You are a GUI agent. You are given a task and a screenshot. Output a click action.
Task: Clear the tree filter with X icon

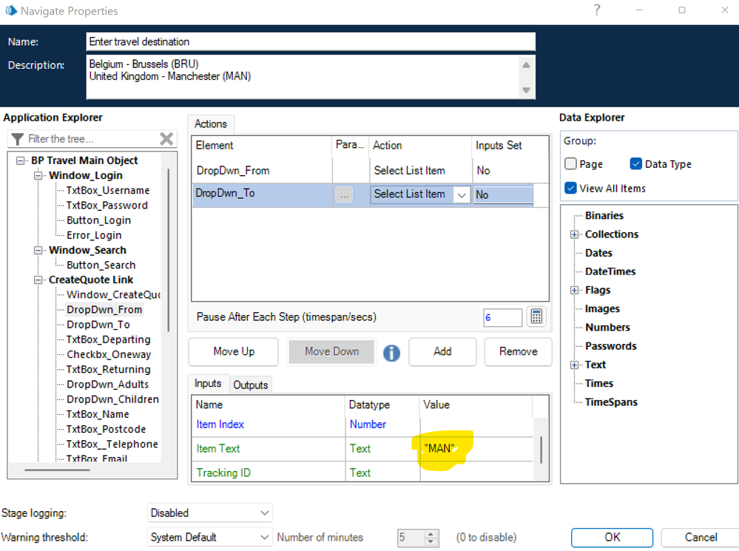pyautogui.click(x=166, y=139)
